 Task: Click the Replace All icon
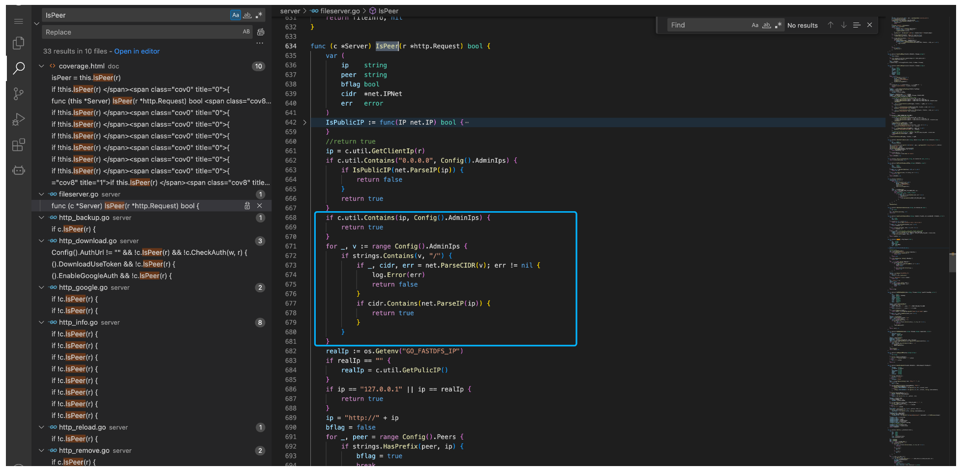coord(261,32)
